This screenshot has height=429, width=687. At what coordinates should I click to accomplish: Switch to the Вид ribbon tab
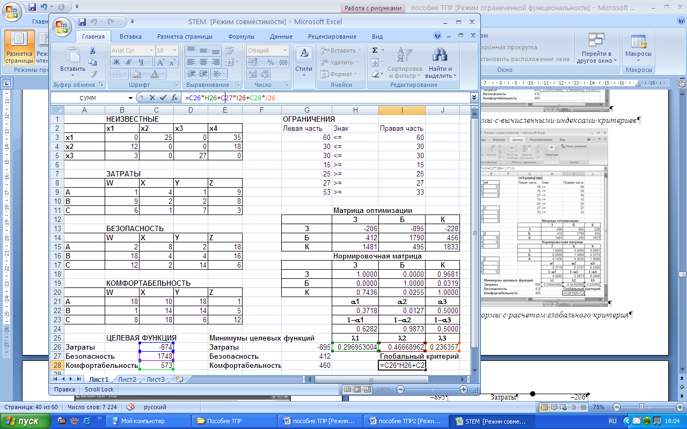377,36
